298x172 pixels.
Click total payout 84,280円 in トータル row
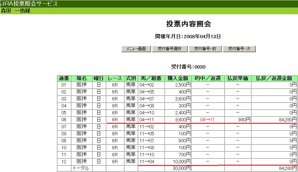click(288, 168)
